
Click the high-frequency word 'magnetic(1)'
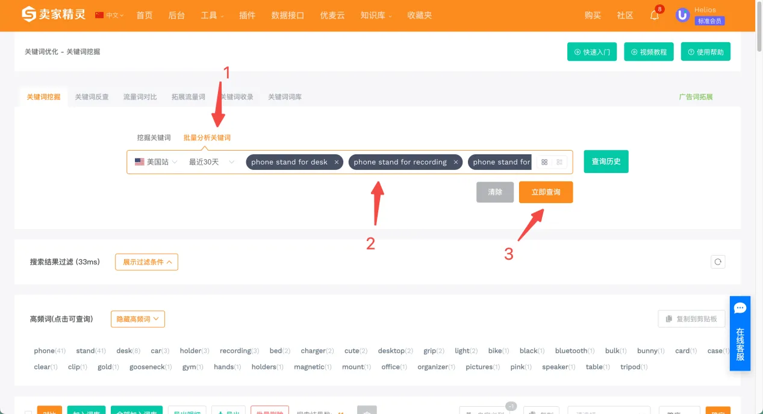click(313, 367)
